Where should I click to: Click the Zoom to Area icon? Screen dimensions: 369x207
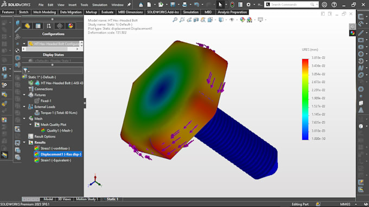(x=182, y=20)
